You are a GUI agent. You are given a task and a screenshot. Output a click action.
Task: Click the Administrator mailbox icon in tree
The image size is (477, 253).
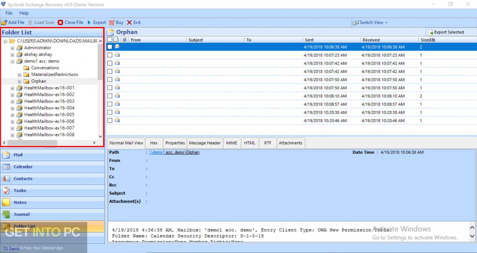19,48
